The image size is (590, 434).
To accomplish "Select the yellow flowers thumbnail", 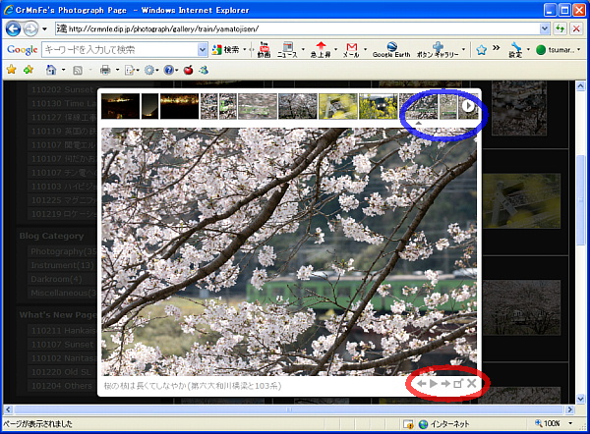I will point(337,105).
